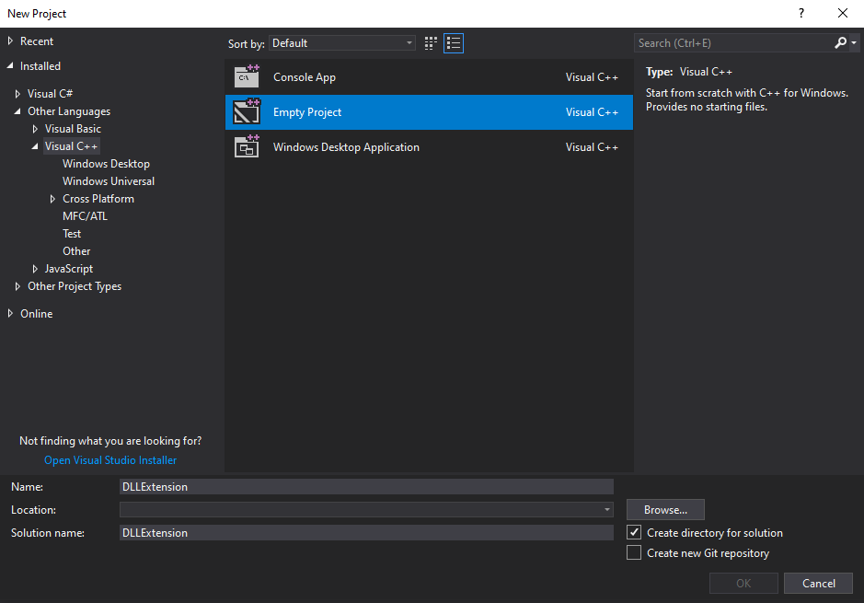This screenshot has height=603, width=864.
Task: Select the Empty Project template name
Action: click(x=307, y=112)
